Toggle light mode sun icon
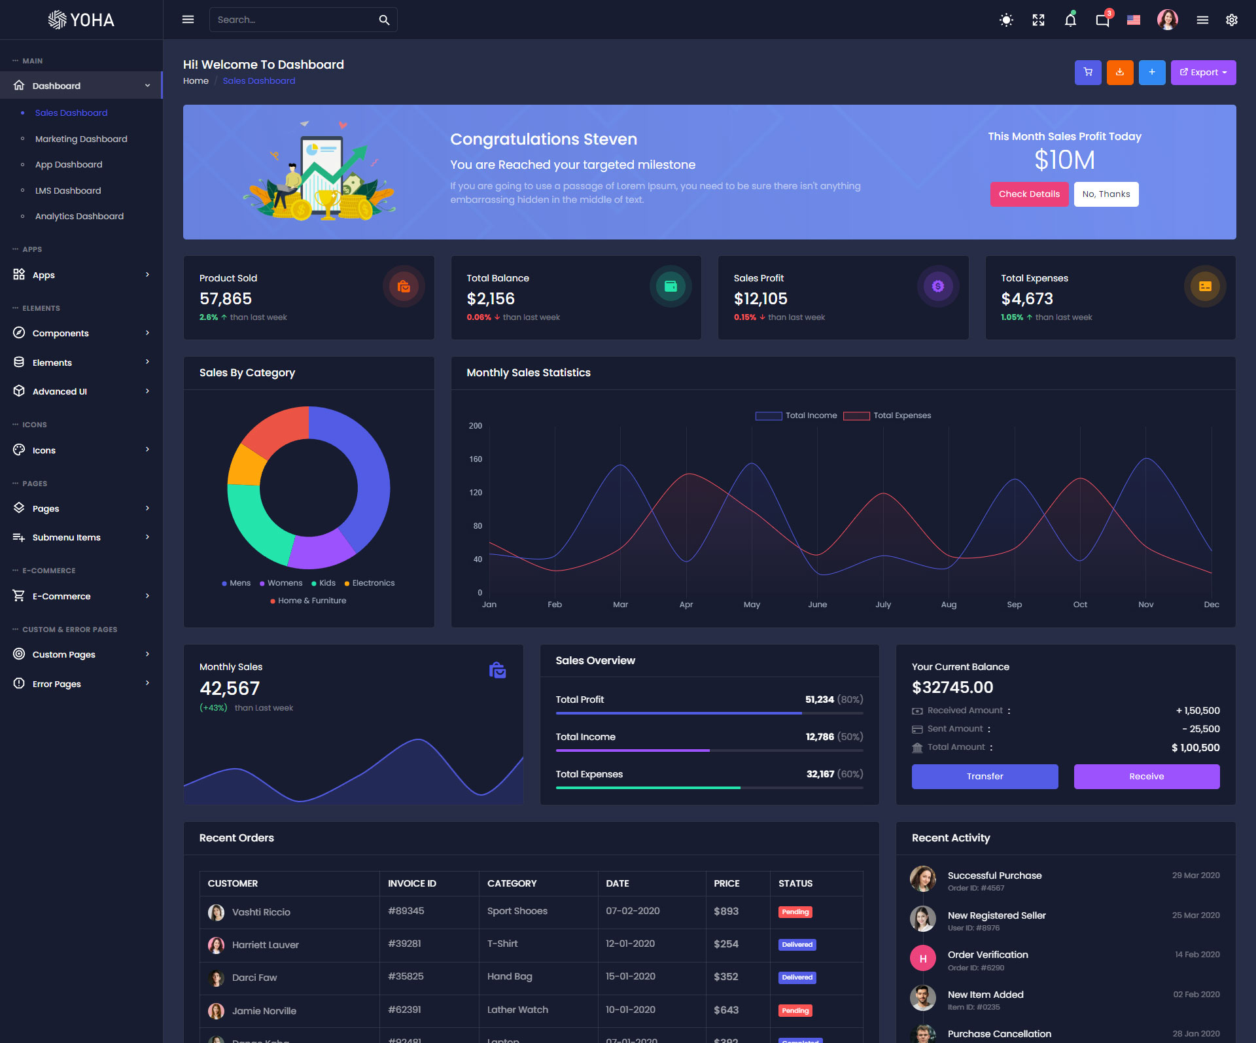This screenshot has height=1043, width=1256. pos(1006,20)
